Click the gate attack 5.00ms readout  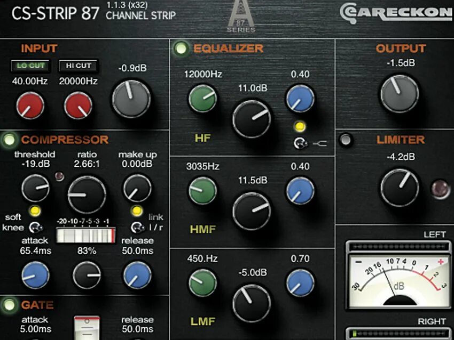[35, 329]
